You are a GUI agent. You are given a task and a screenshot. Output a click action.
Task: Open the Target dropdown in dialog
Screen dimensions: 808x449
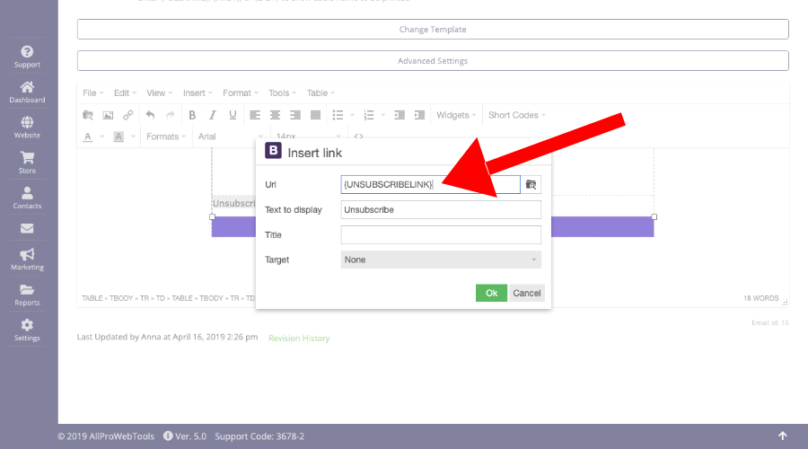point(441,260)
